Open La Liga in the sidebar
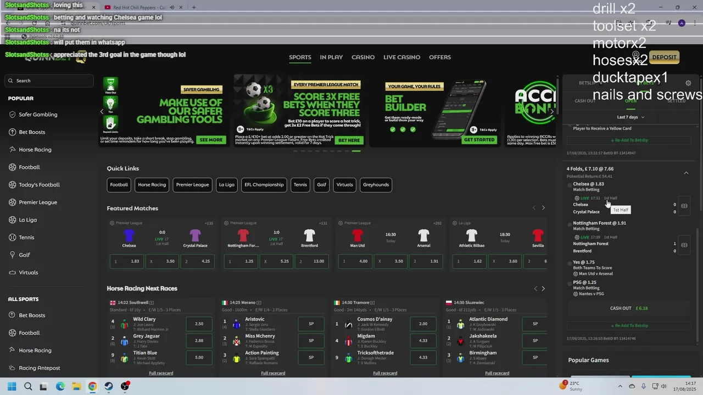 tap(23, 220)
